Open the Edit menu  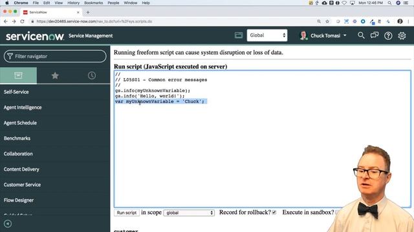[47, 3]
